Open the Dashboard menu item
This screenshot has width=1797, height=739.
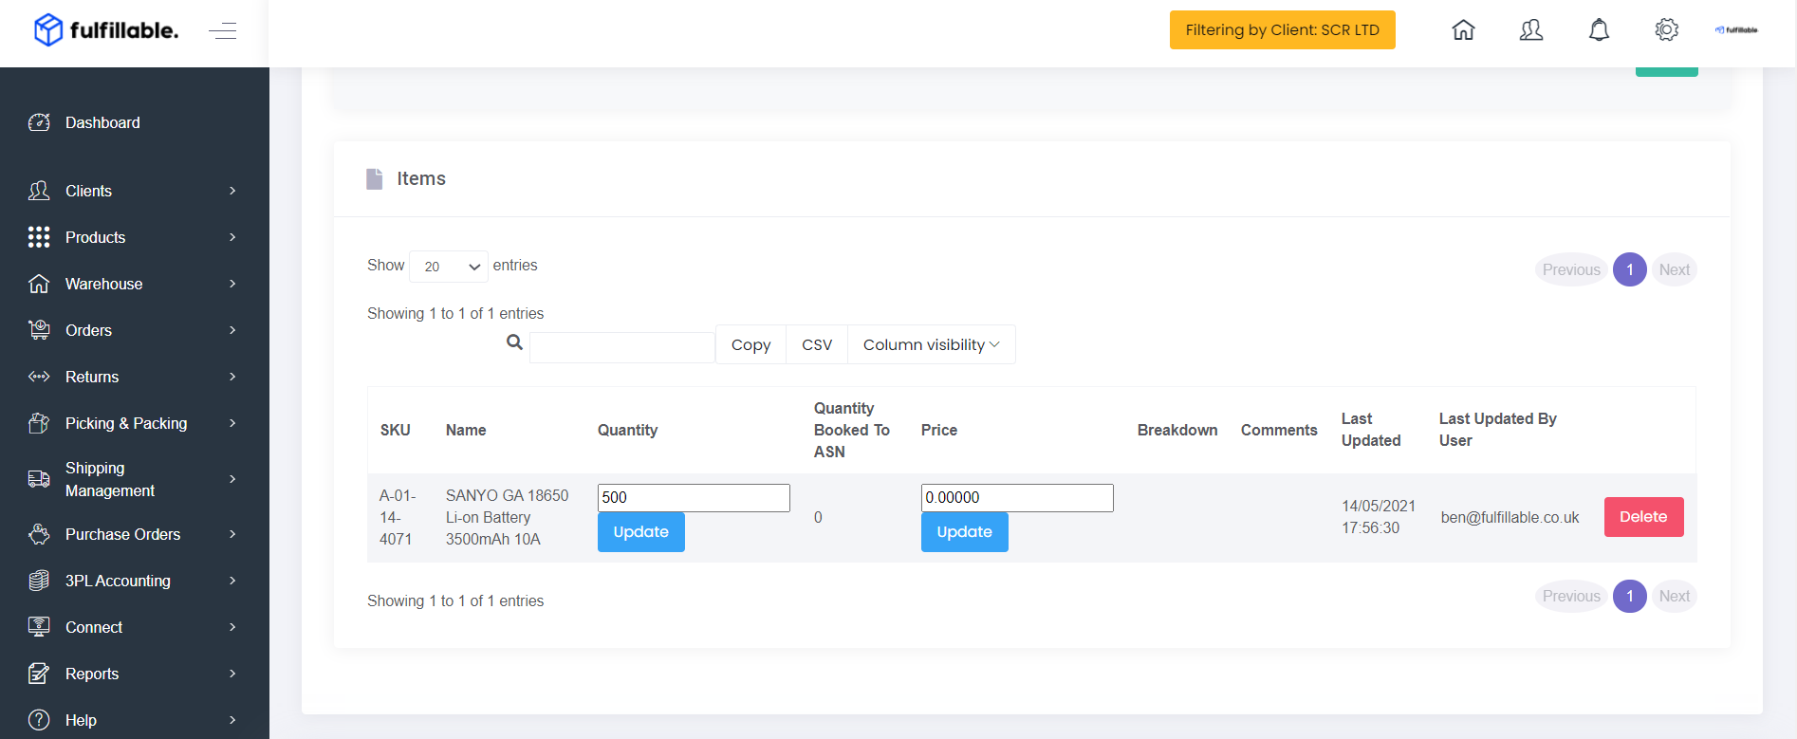[x=135, y=122]
